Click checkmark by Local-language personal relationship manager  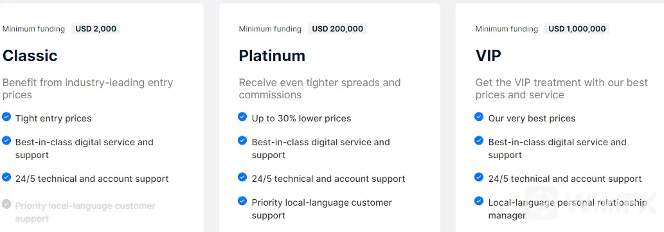click(x=479, y=201)
